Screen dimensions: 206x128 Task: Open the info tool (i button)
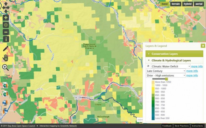(6, 39)
